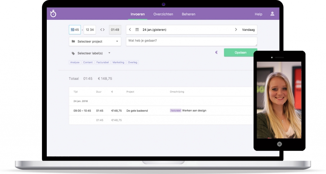Image resolution: width=326 pixels, height=174 pixels.
Task: Click the phone's home button
Action: pos(280,144)
